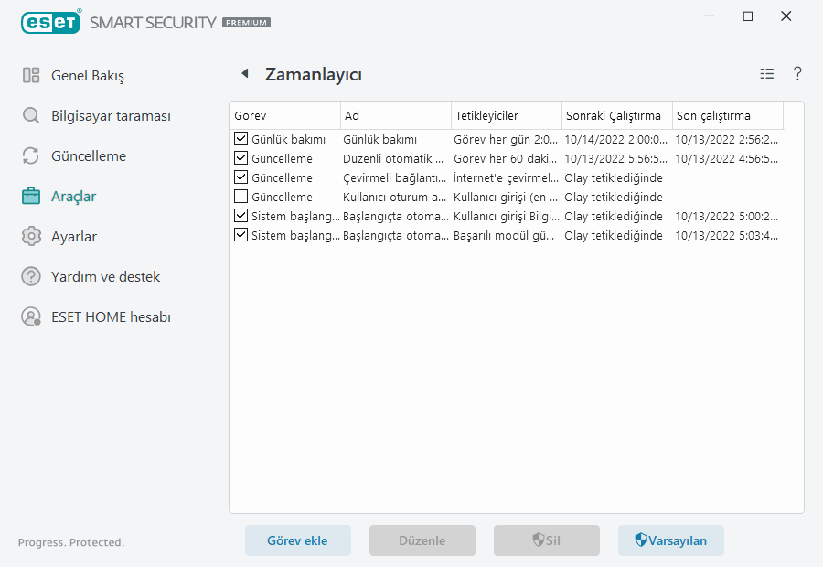
Task: Click the back arrow beside Zamanlayıcı
Action: (243, 73)
